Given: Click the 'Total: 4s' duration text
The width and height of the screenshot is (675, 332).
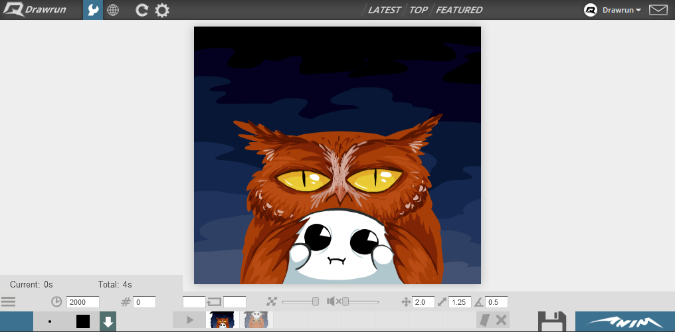Looking at the screenshot, I should (x=115, y=284).
